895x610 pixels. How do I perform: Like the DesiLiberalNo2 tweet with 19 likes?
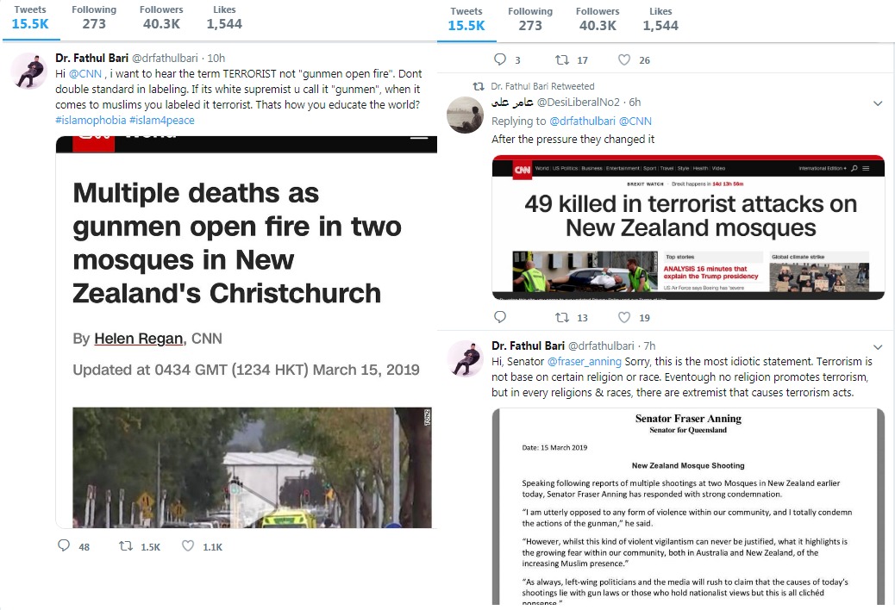(x=624, y=317)
